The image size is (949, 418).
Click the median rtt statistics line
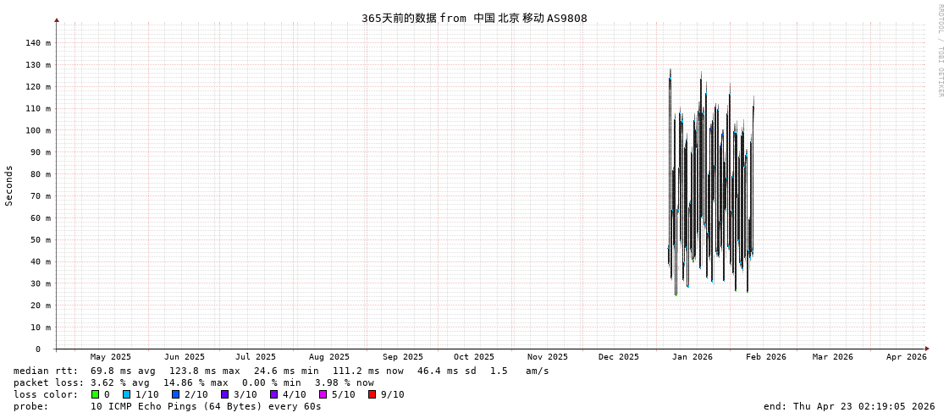coord(281,371)
